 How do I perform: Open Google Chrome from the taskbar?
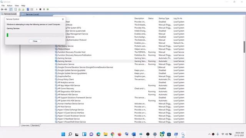[x=113, y=134]
